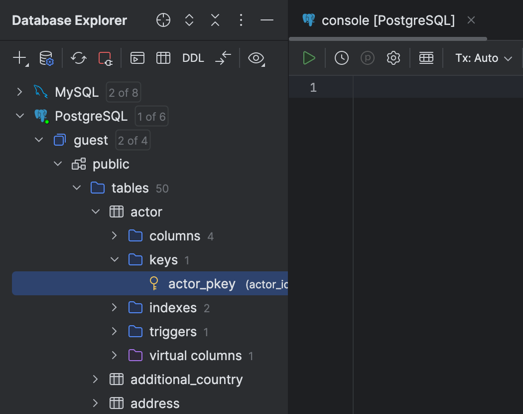
Task: Click the Cancel Running Statements icon
Action: pos(105,58)
